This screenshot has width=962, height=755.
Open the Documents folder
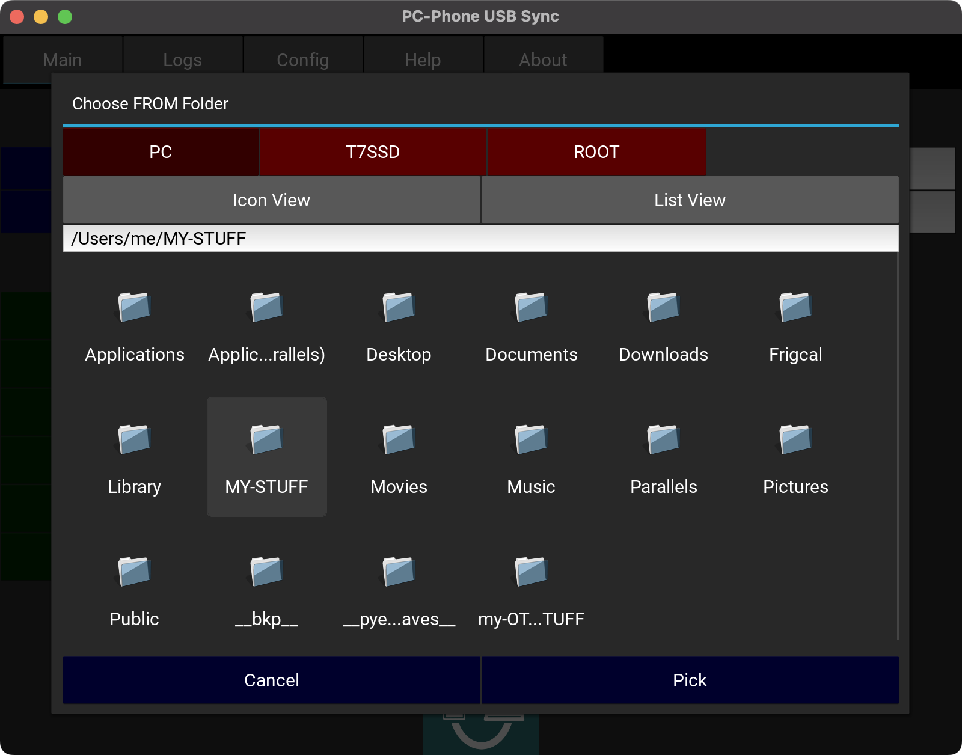(x=531, y=308)
